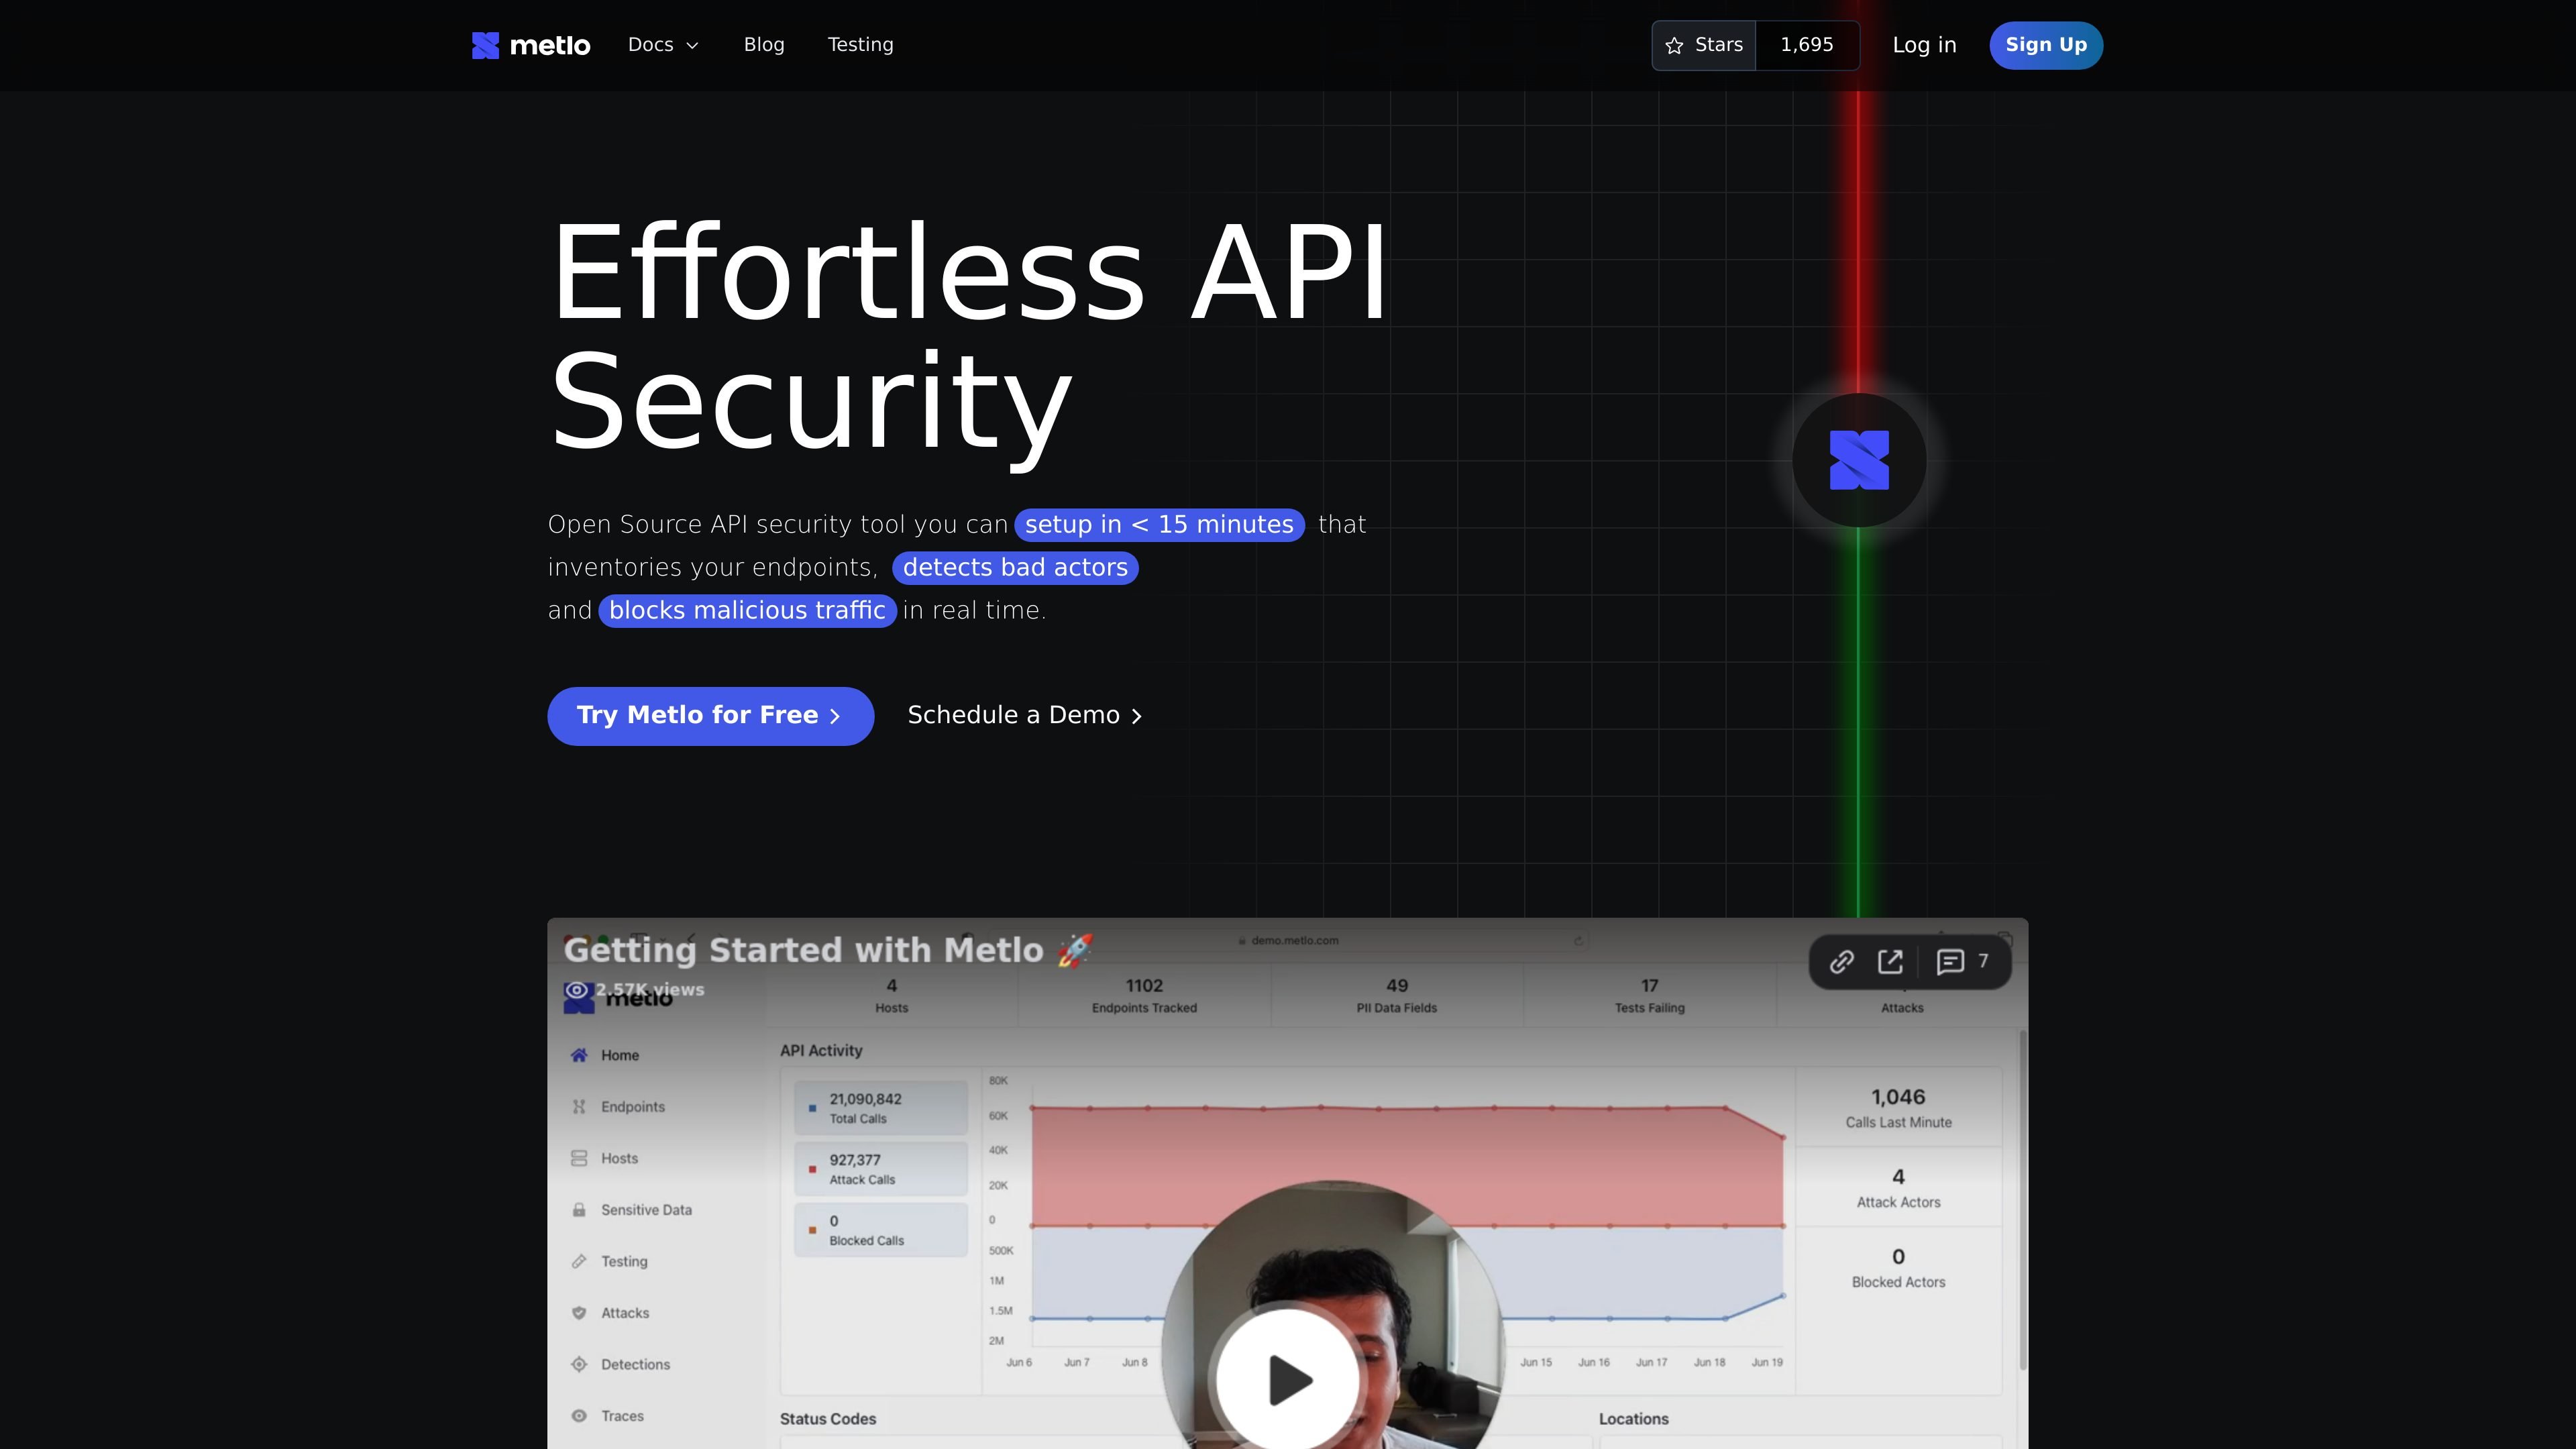
Task: Click the eye views icon on video
Action: (x=577, y=990)
